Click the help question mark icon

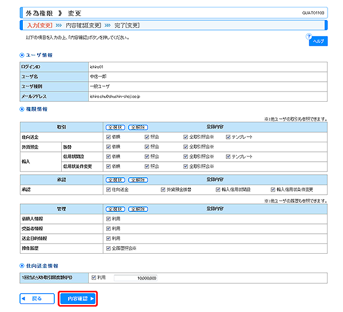click(309, 37)
